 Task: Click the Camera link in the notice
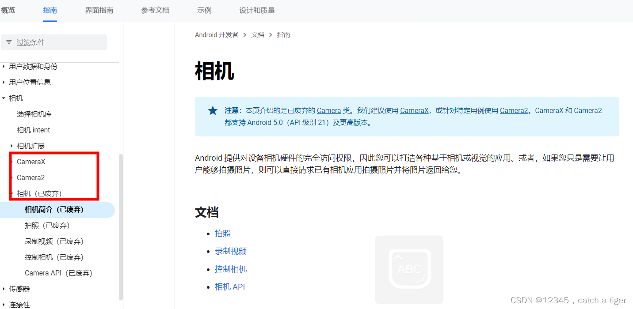[329, 111]
